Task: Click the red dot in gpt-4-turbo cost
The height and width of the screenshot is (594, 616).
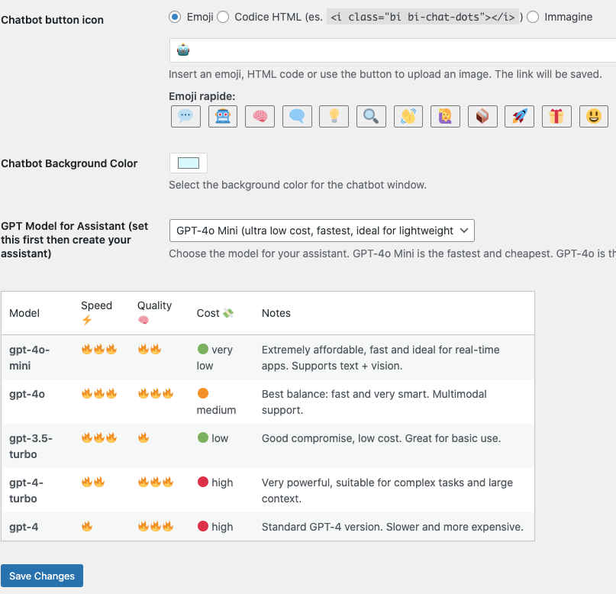Action: click(203, 482)
